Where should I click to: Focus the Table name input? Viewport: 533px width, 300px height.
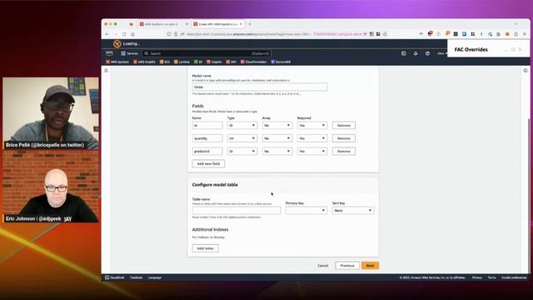[x=237, y=211]
